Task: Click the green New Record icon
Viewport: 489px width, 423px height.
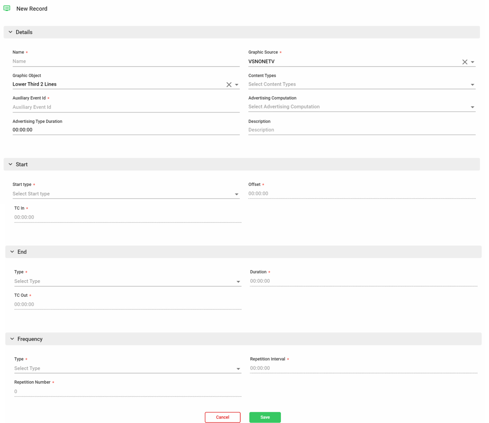Action: click(x=7, y=8)
